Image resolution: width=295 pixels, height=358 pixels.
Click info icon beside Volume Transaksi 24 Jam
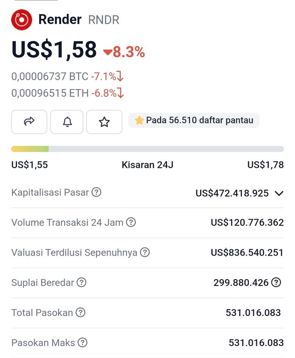(131, 222)
